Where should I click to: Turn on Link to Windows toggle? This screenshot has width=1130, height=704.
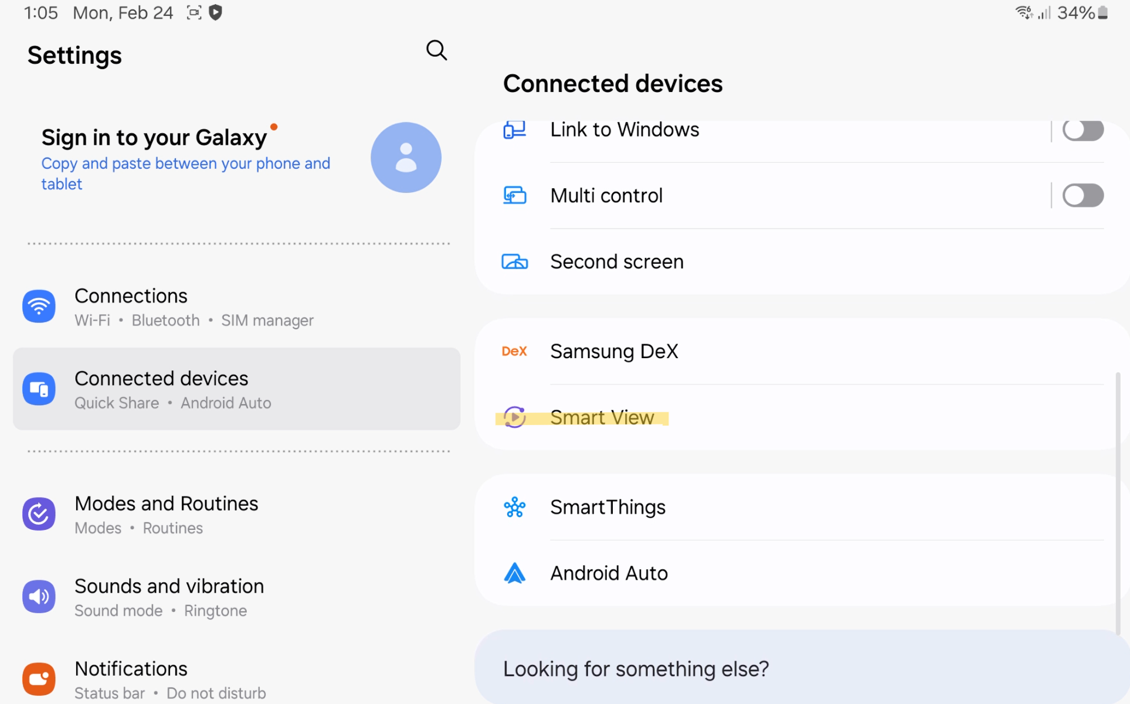point(1083,130)
